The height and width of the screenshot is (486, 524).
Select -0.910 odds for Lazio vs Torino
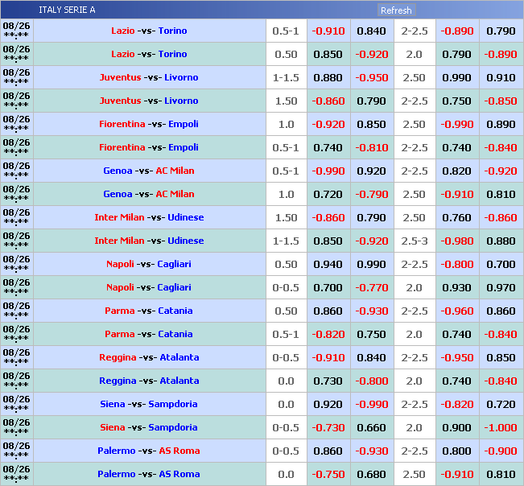(x=328, y=31)
